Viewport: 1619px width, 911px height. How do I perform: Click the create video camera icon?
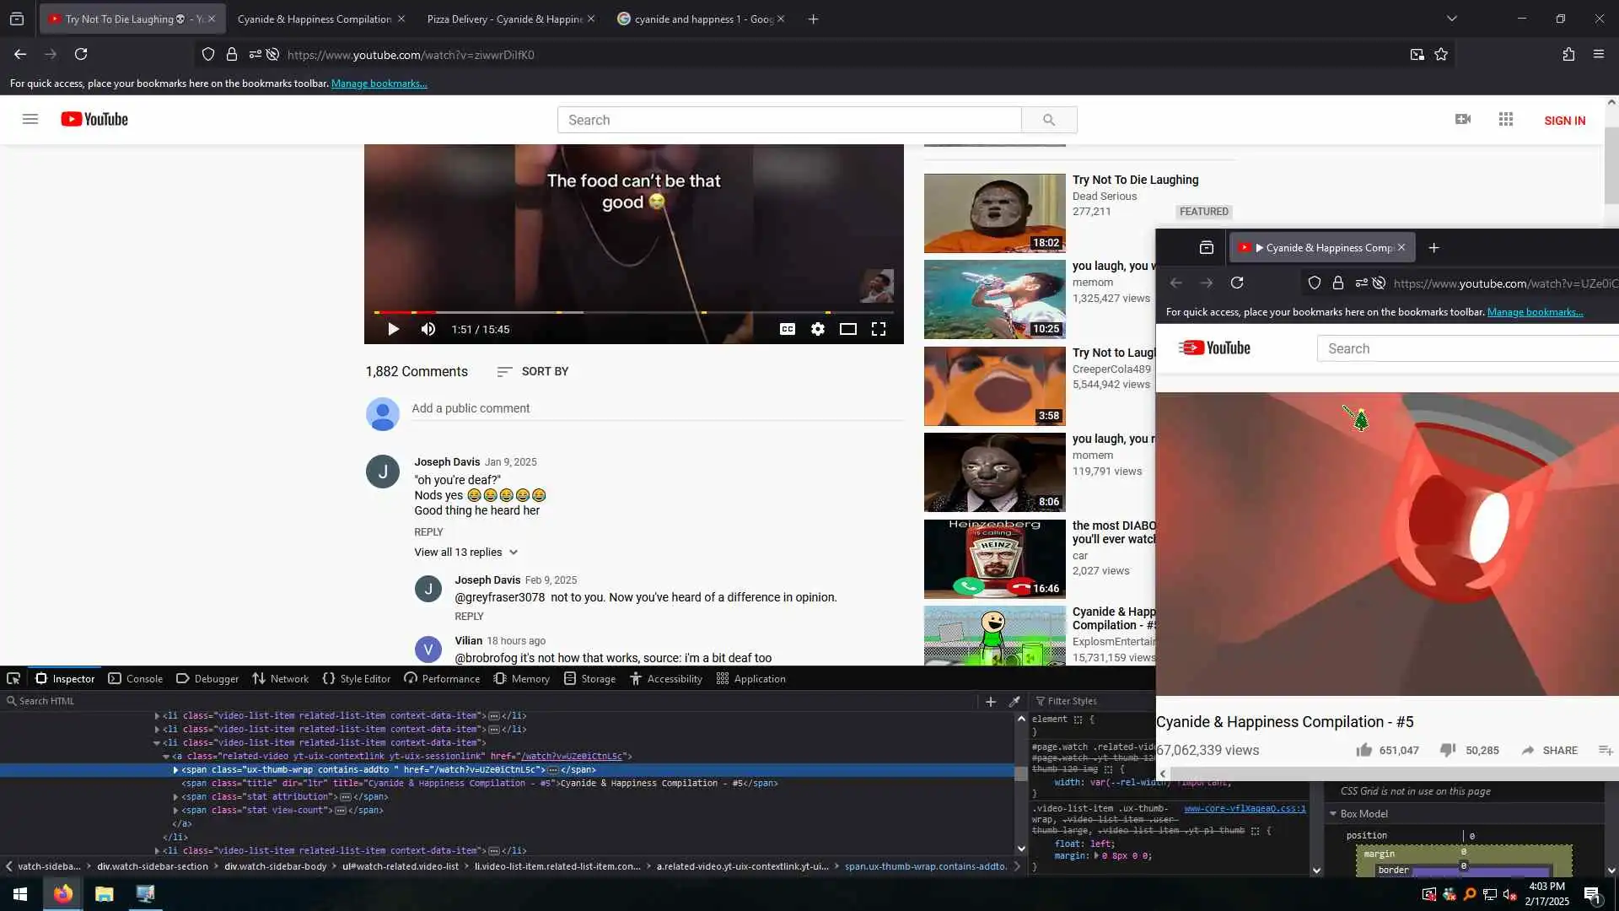[x=1463, y=120]
